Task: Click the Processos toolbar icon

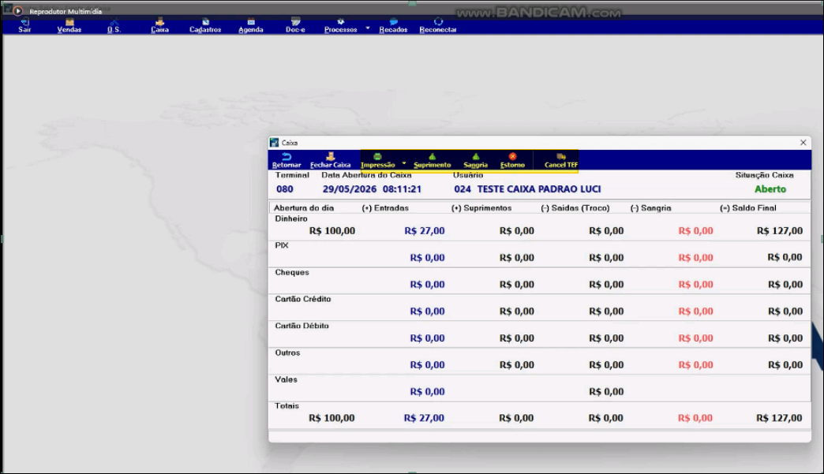Action: point(340,22)
